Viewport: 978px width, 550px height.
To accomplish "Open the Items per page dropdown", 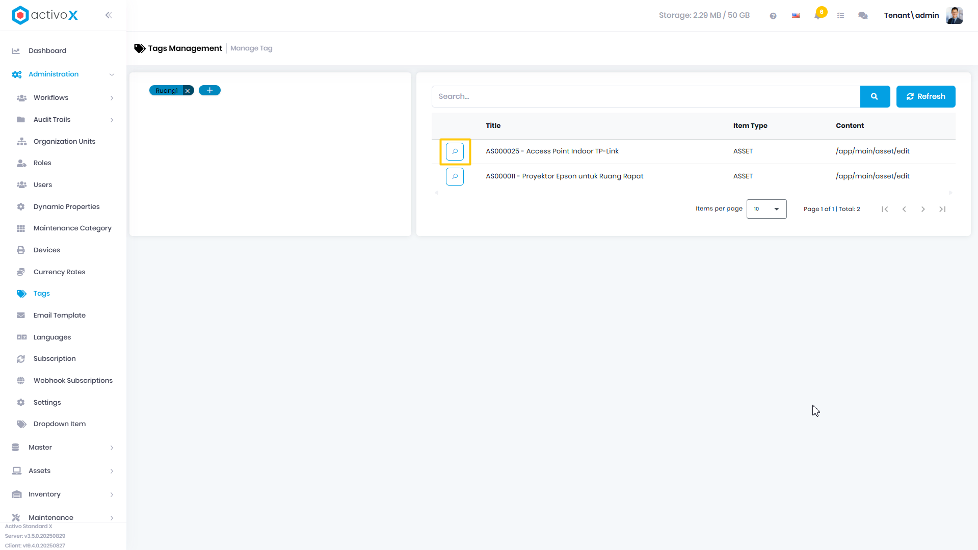I will pos(766,209).
